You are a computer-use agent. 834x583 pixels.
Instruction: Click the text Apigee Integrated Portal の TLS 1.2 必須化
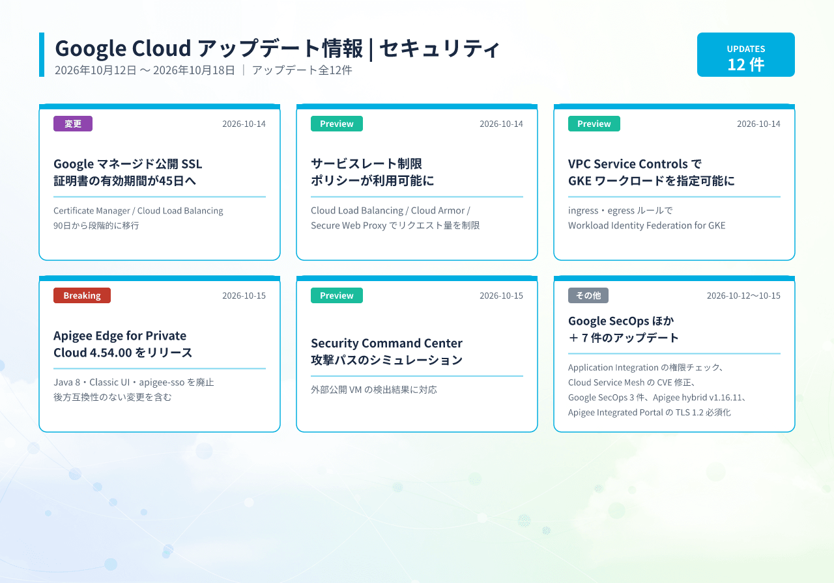(x=650, y=413)
